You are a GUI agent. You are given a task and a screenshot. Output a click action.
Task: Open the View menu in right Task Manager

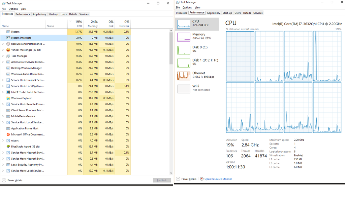coord(197,7)
